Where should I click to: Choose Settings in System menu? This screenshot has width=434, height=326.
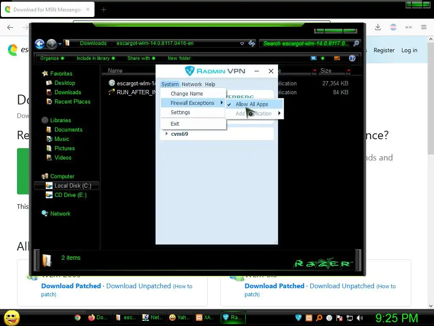[x=193, y=112]
